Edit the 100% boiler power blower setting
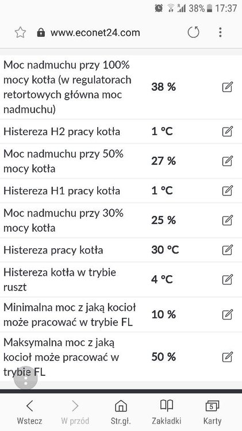The image size is (242, 431). (x=228, y=87)
